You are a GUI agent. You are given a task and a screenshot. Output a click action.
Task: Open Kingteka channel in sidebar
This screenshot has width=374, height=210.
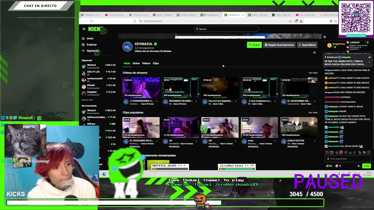click(x=98, y=93)
